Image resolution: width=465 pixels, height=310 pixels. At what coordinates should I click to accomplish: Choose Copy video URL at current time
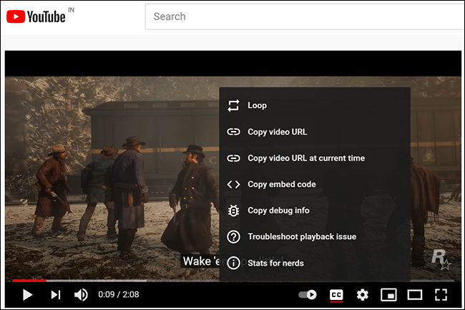coord(315,158)
